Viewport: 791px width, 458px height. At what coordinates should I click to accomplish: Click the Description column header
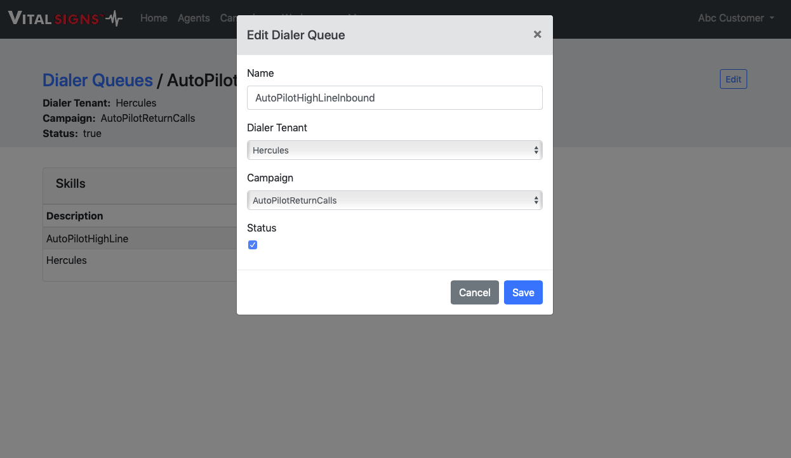(75, 216)
